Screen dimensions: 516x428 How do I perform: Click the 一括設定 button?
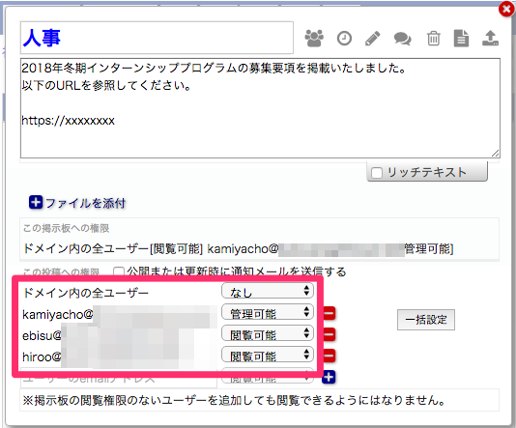pos(426,320)
